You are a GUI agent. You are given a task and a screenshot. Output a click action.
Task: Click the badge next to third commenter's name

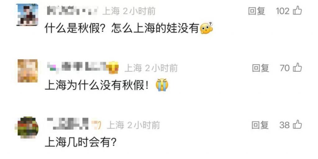(x=96, y=125)
